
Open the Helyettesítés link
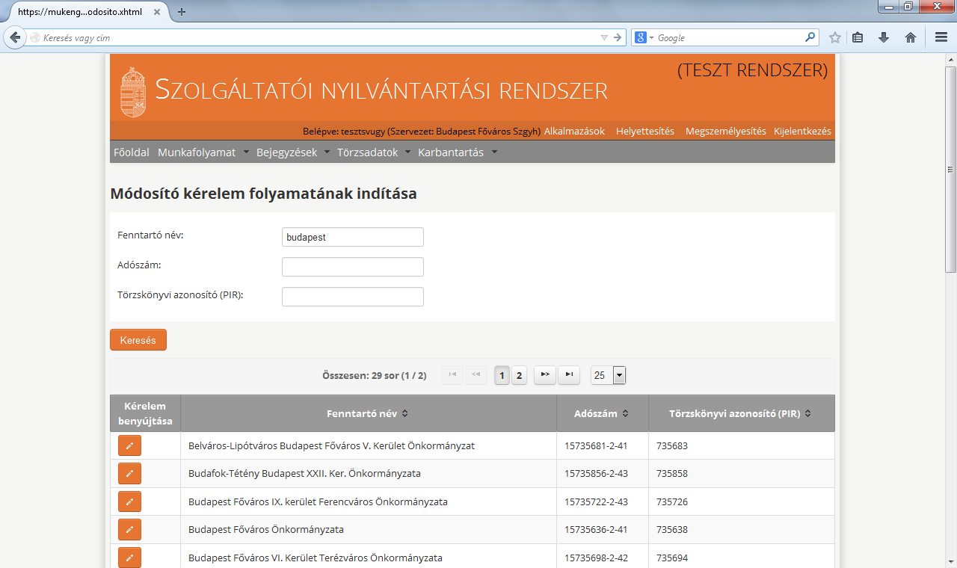[645, 131]
